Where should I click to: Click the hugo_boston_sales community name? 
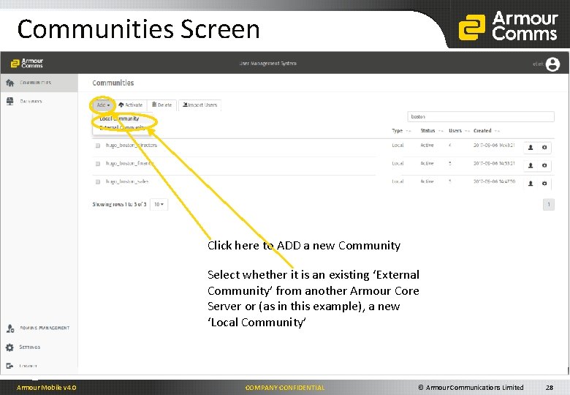click(x=127, y=181)
